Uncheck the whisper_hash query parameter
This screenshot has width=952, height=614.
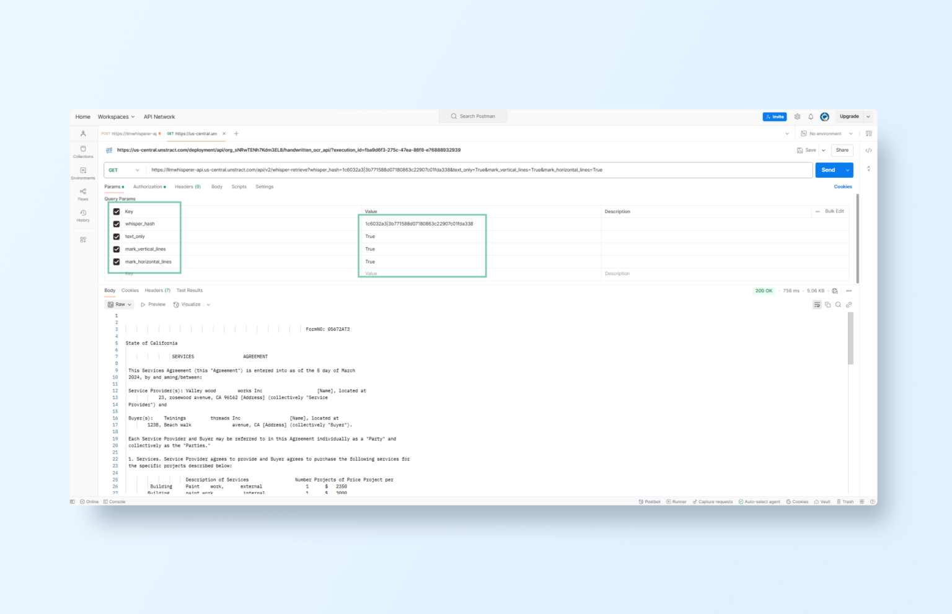[117, 224]
